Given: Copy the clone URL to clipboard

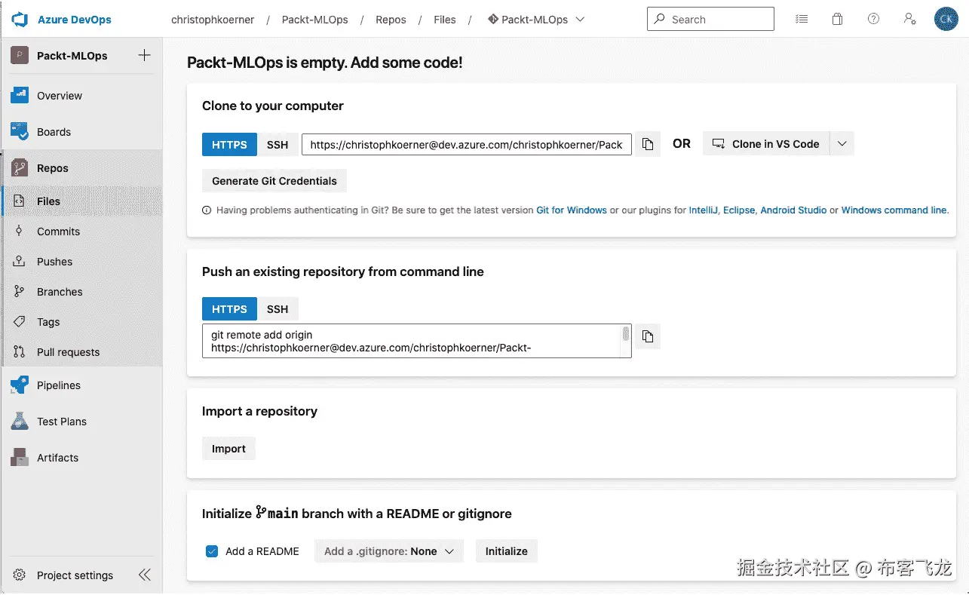Looking at the screenshot, I should (x=647, y=144).
